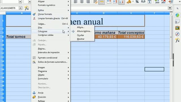Click add decimal place icon
Screen dimensions: 181x102
coord(157,2)
